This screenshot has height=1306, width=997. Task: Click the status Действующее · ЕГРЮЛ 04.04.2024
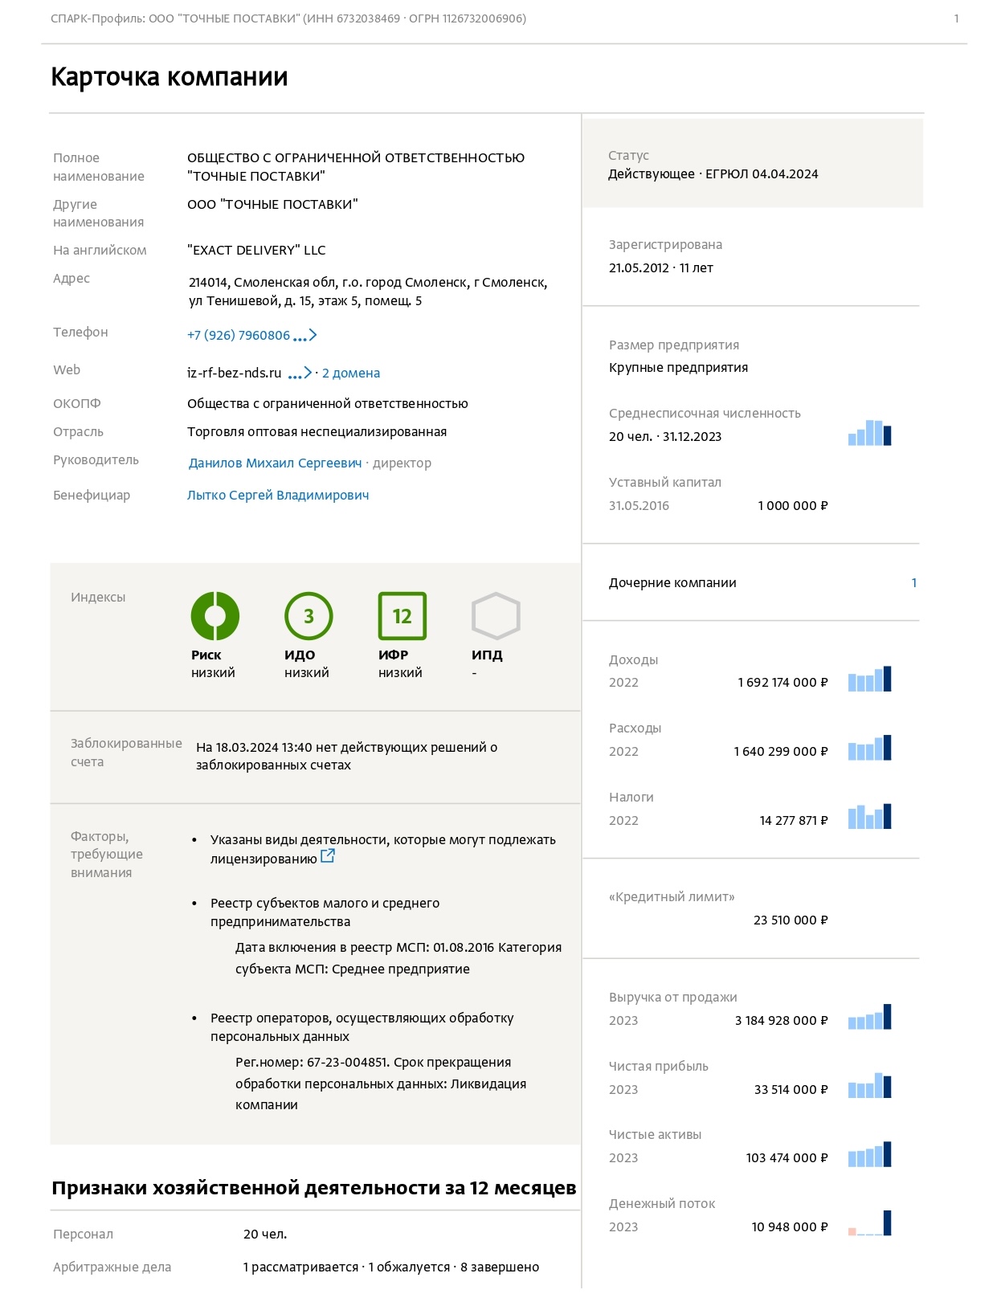[x=713, y=174]
